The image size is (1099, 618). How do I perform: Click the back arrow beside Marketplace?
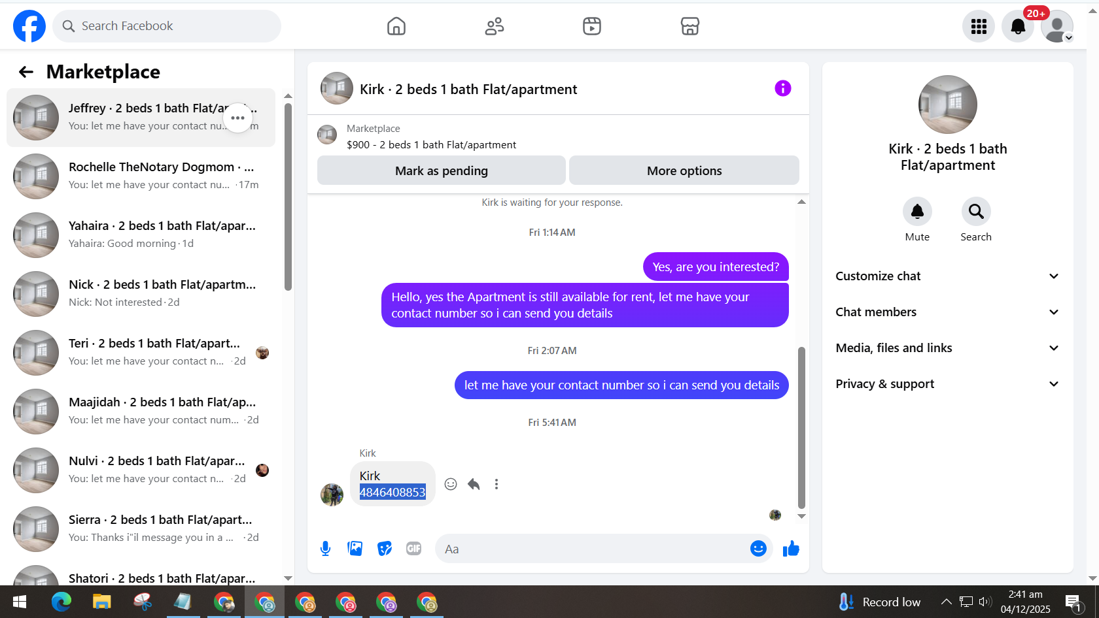[26, 72]
